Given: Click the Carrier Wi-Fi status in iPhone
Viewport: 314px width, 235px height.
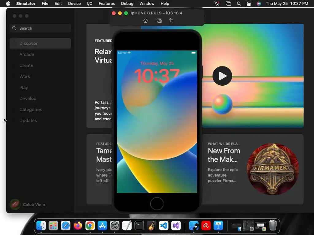Looking at the screenshot, I should [124, 53].
